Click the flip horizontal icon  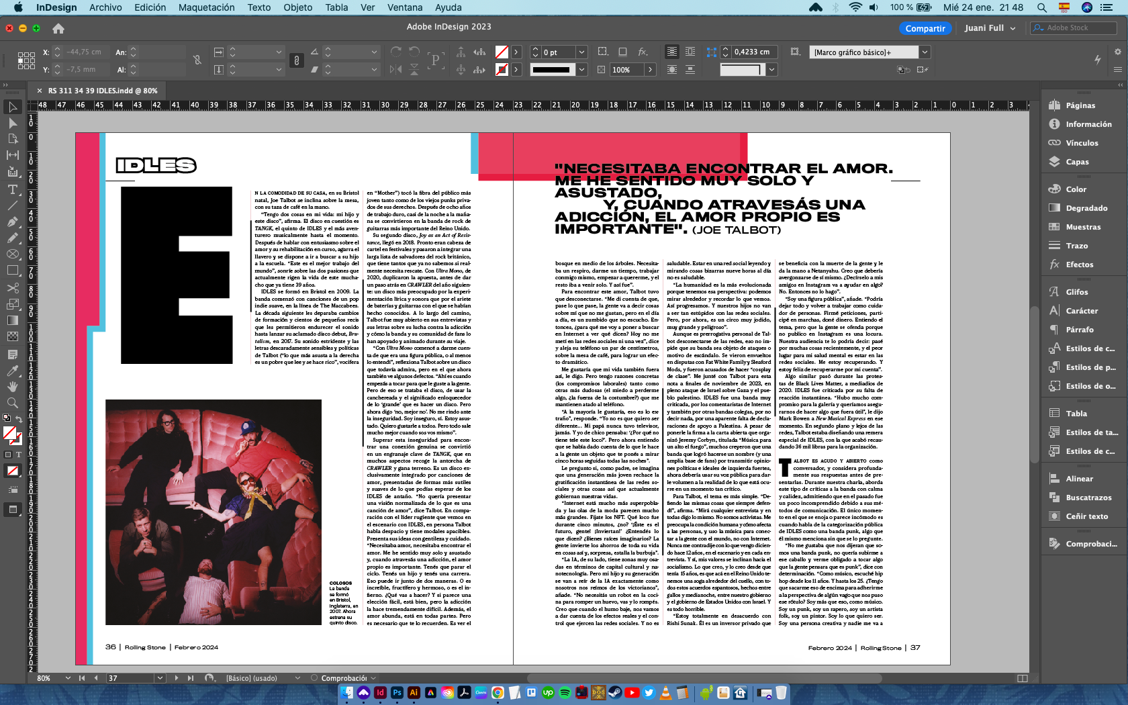coord(396,69)
